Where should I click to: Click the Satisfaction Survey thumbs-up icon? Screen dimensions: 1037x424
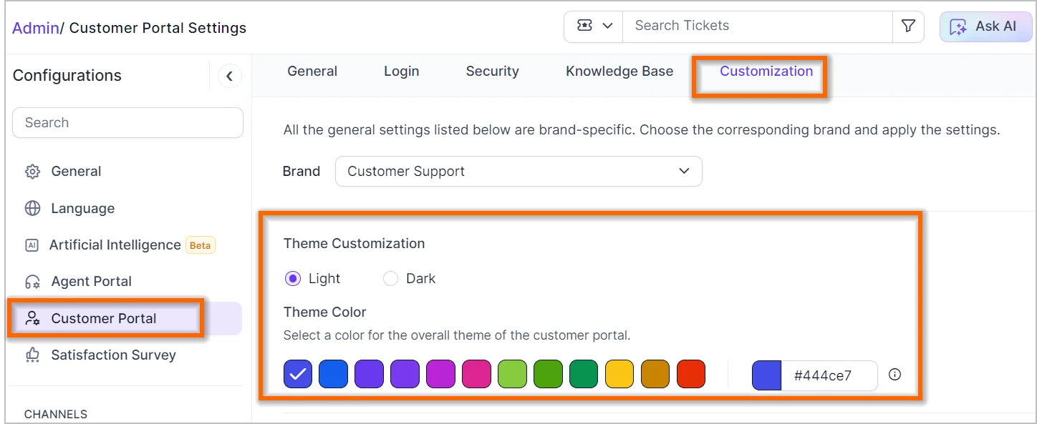[x=32, y=355]
